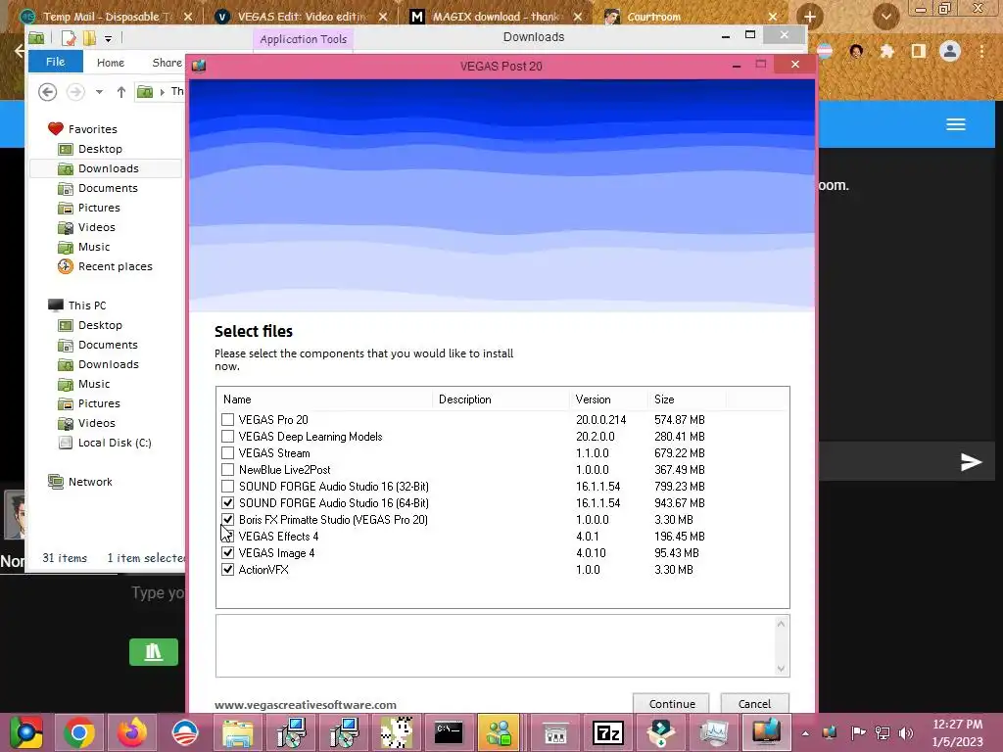
Task: Click the Properties icon in Explorer title bar
Action: tap(69, 38)
